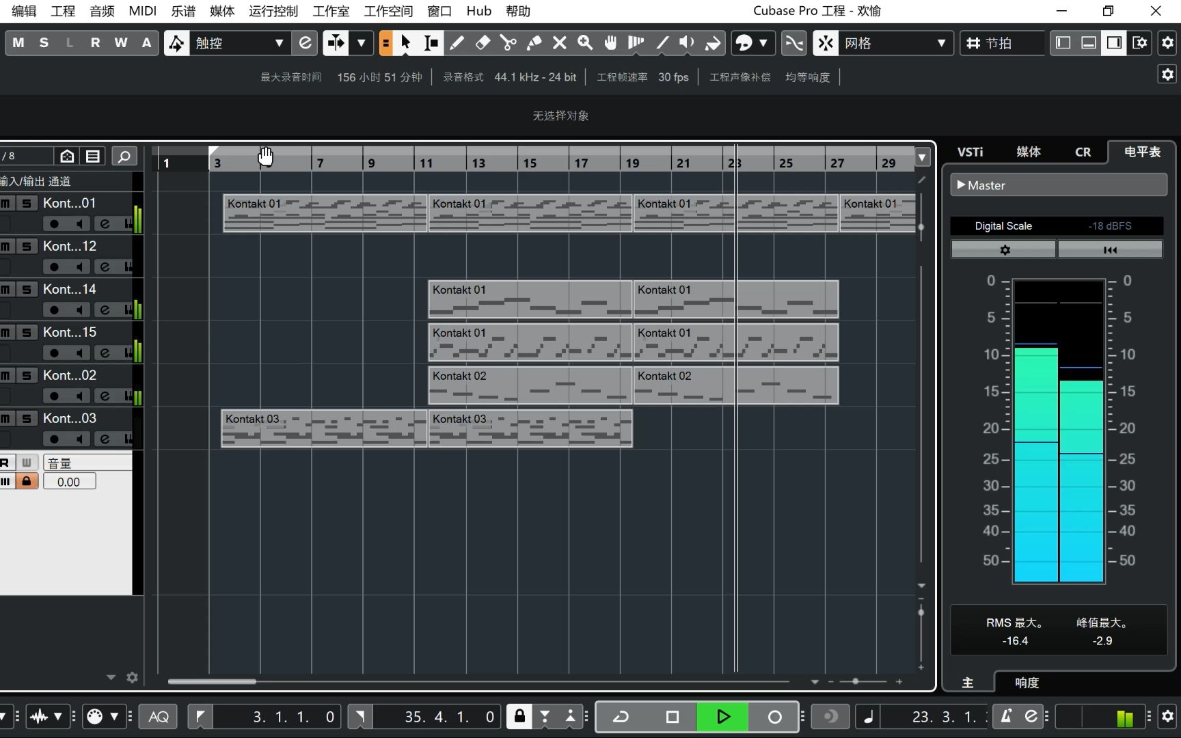Open info line setup gear
The image size is (1181, 738).
pyautogui.click(x=1167, y=74)
